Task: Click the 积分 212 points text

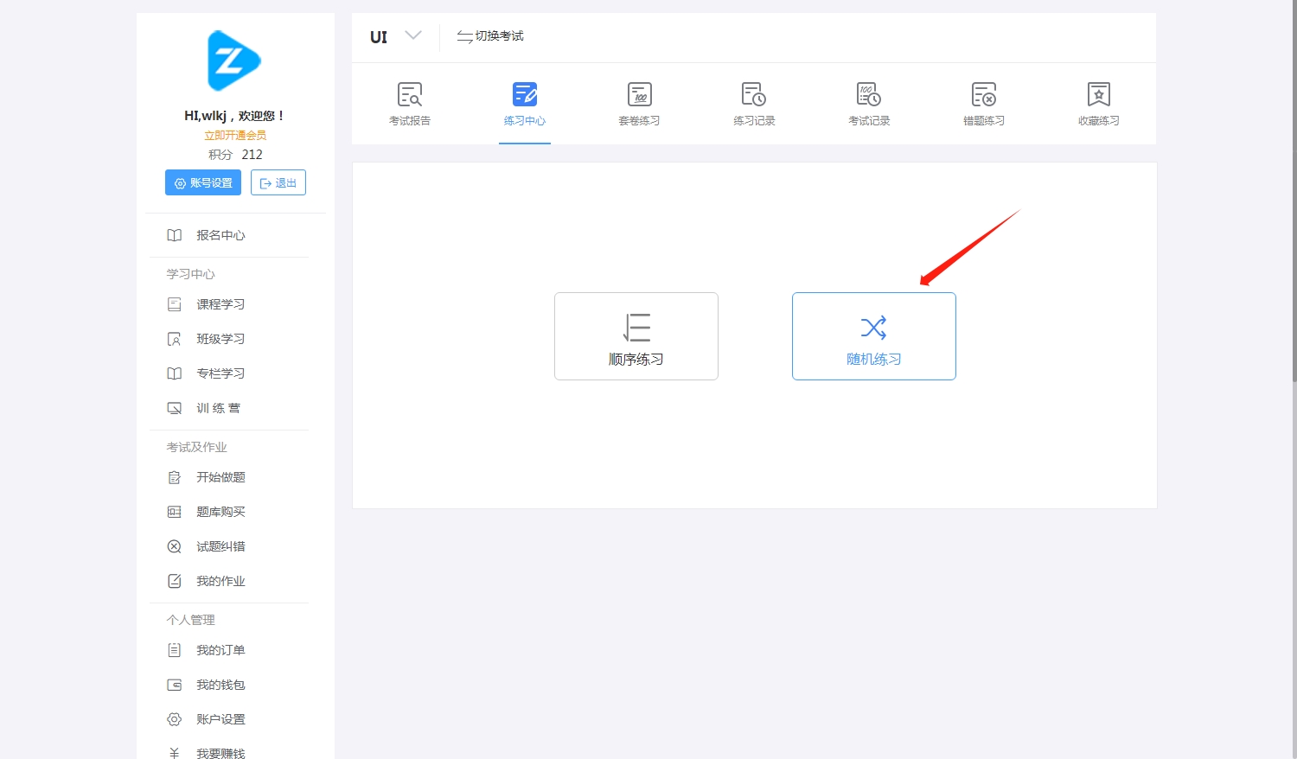Action: [x=235, y=155]
